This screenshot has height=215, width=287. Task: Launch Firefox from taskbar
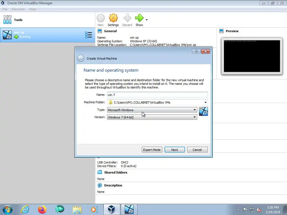(x=42, y=209)
